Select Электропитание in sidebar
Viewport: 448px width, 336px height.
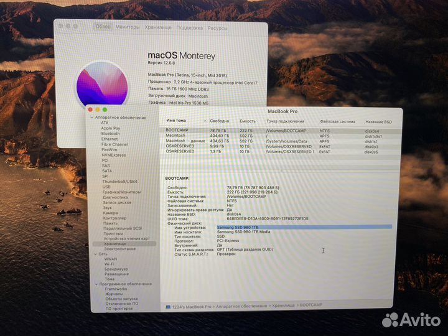(119, 249)
